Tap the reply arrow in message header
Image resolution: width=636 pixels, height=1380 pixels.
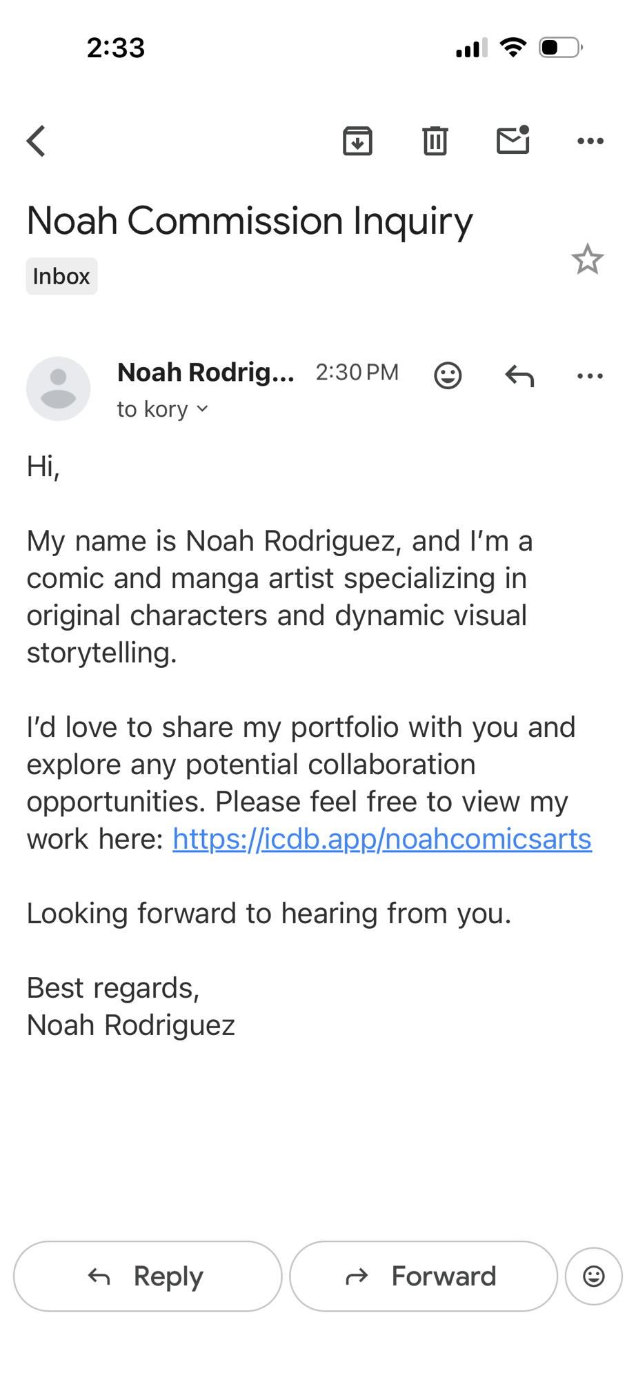point(519,375)
